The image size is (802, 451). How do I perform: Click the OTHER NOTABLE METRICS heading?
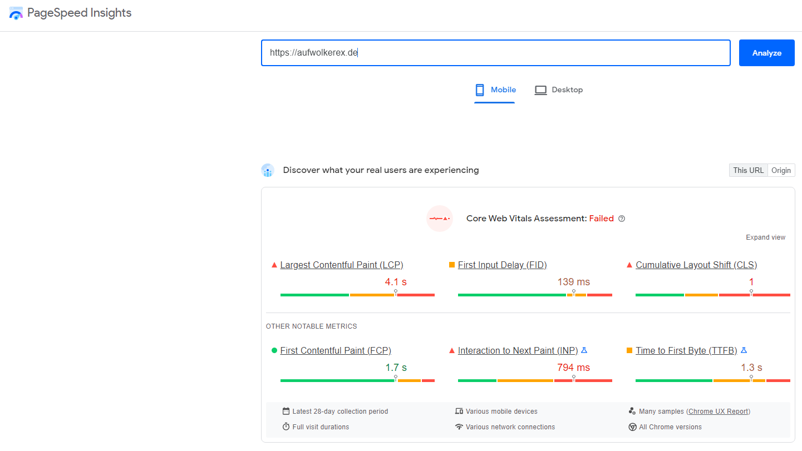(x=311, y=326)
